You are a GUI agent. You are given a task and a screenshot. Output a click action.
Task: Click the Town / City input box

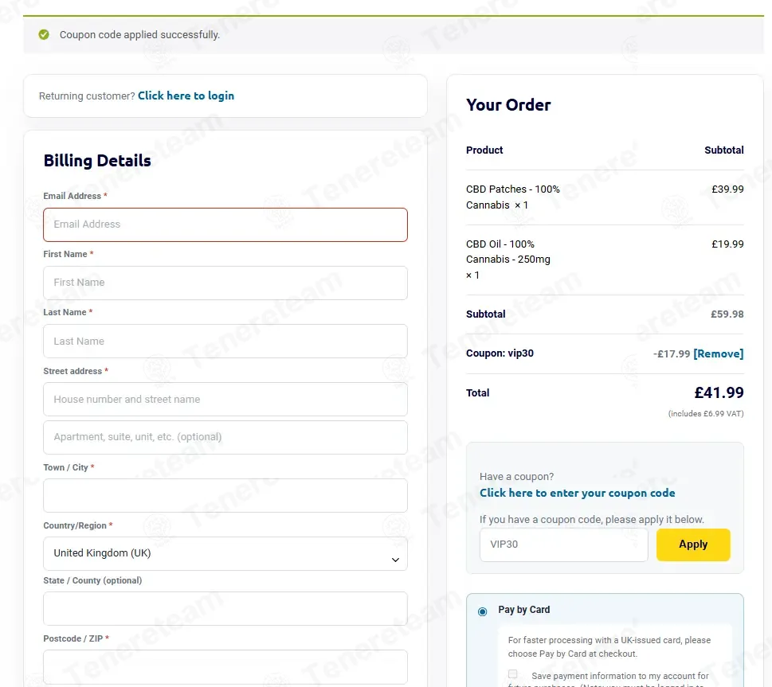pyautogui.click(x=225, y=496)
